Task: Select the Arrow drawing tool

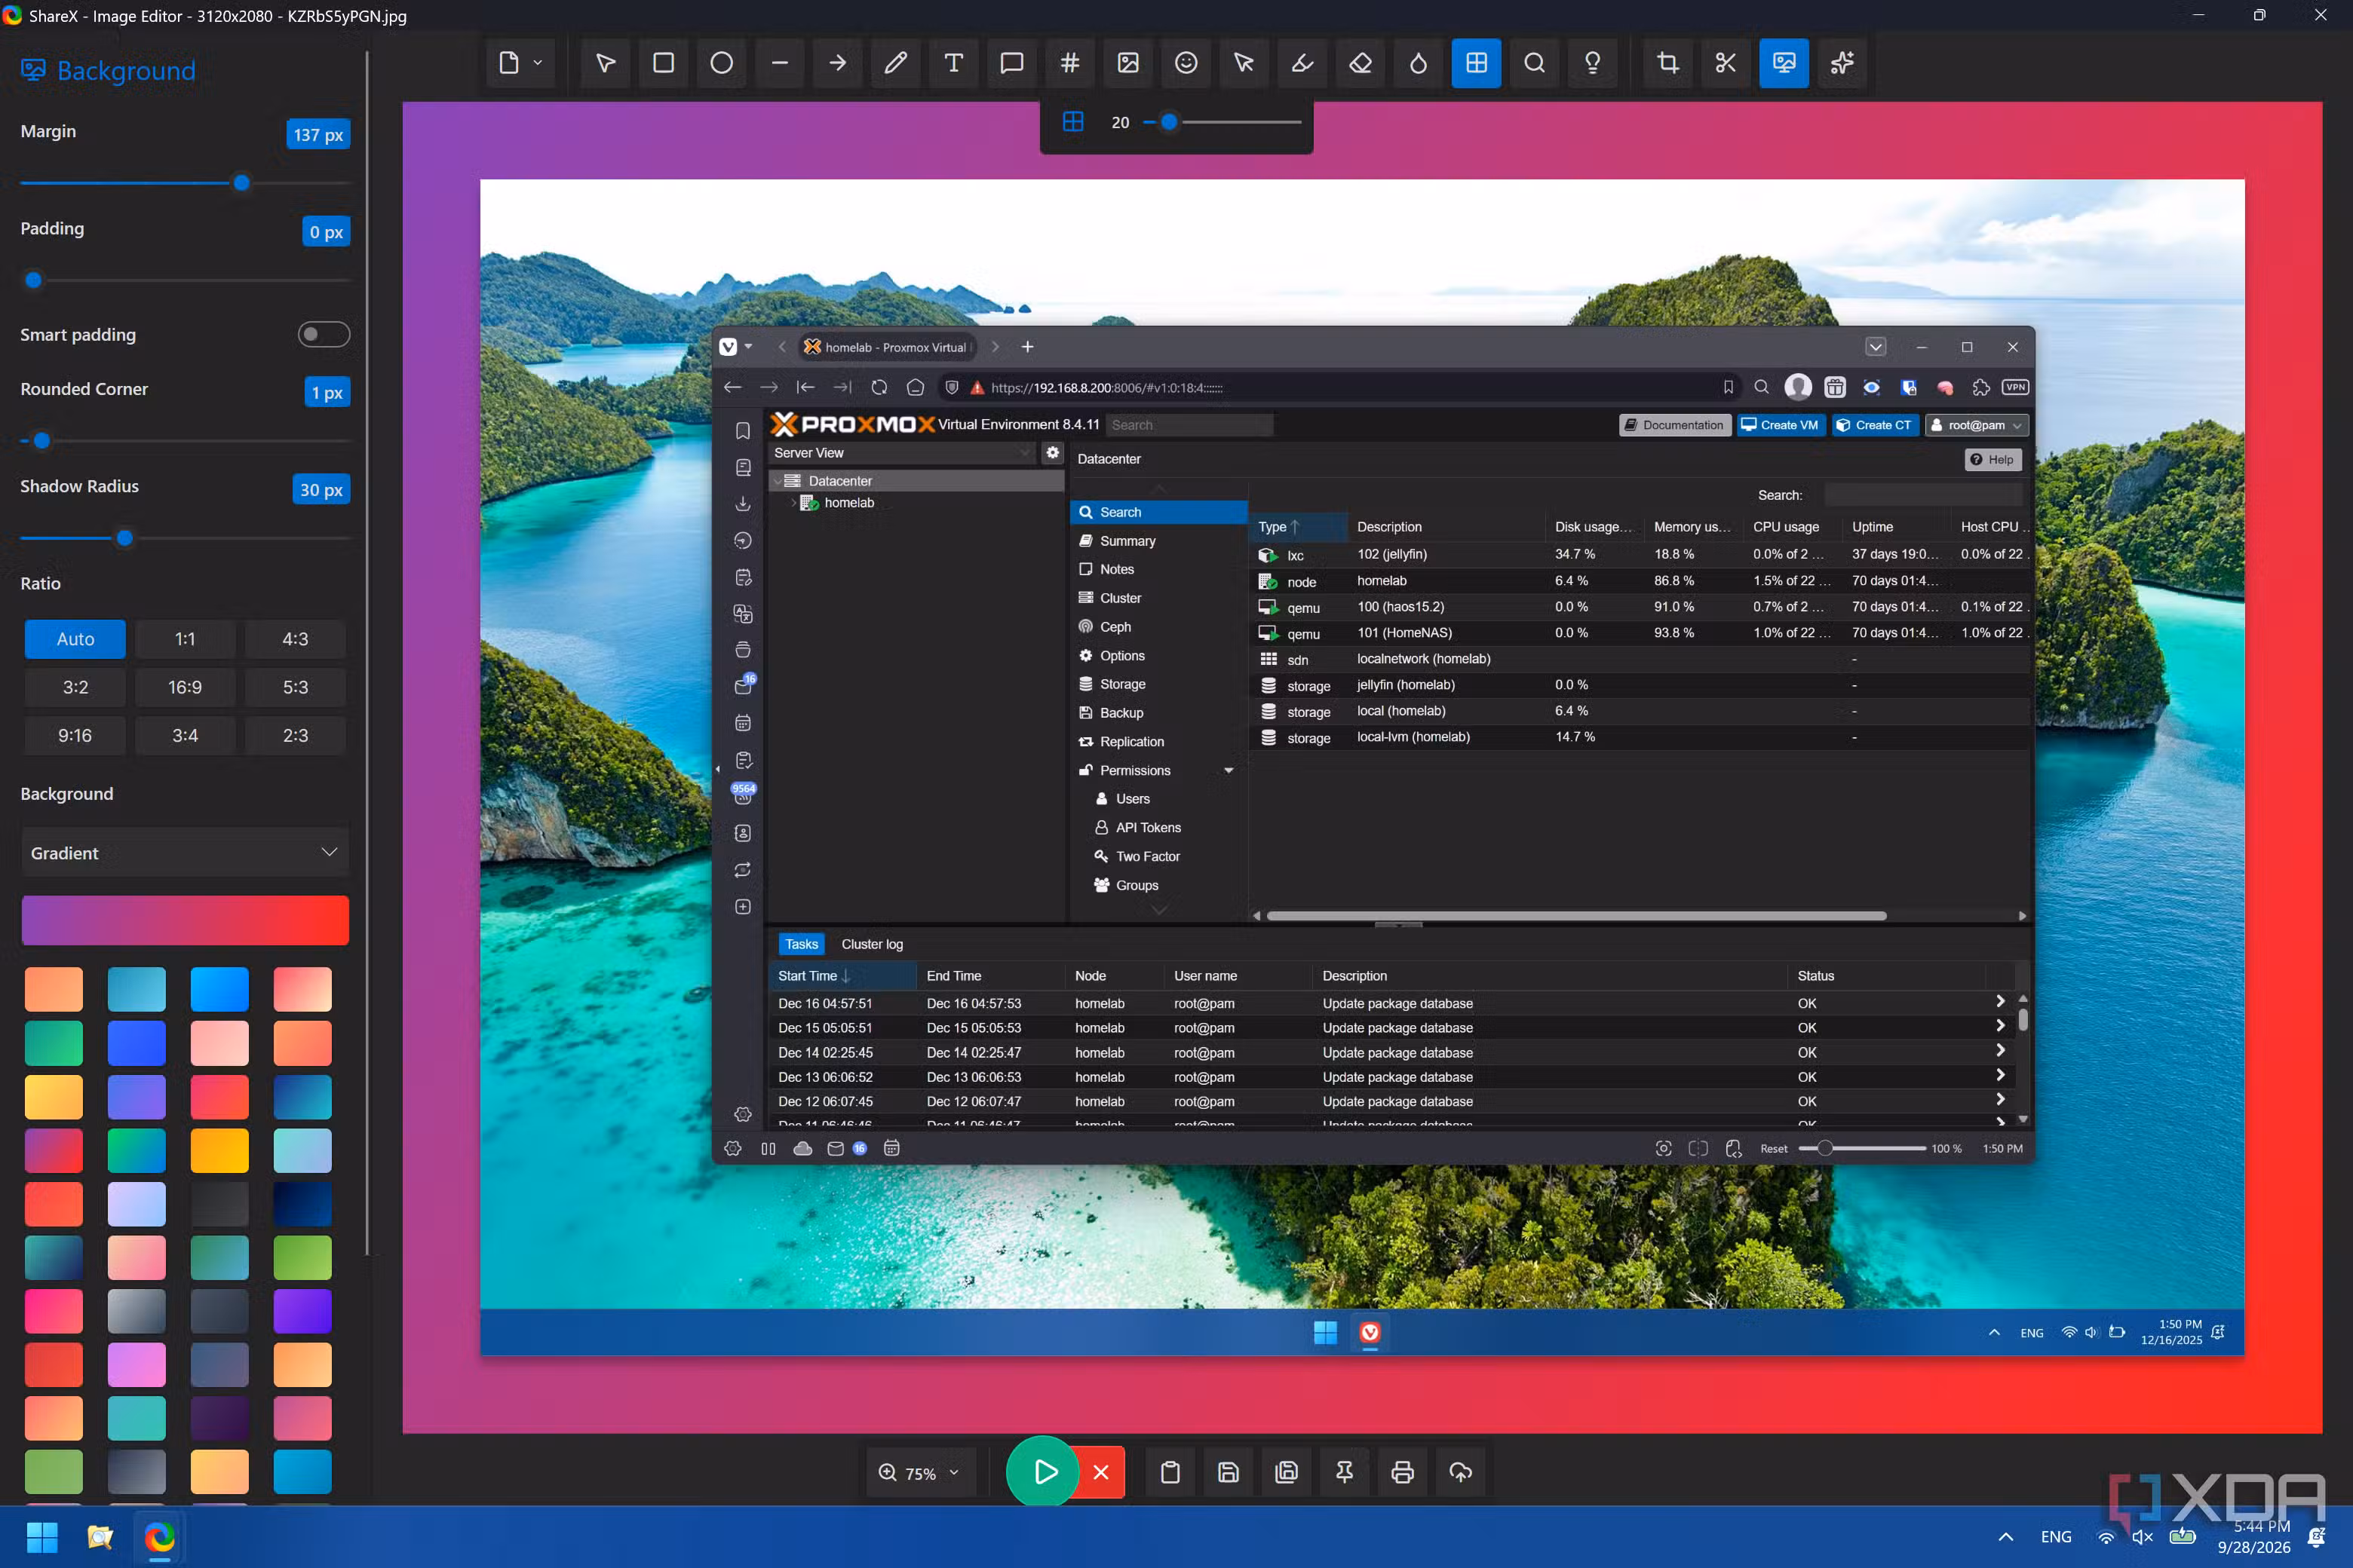Action: [x=837, y=63]
